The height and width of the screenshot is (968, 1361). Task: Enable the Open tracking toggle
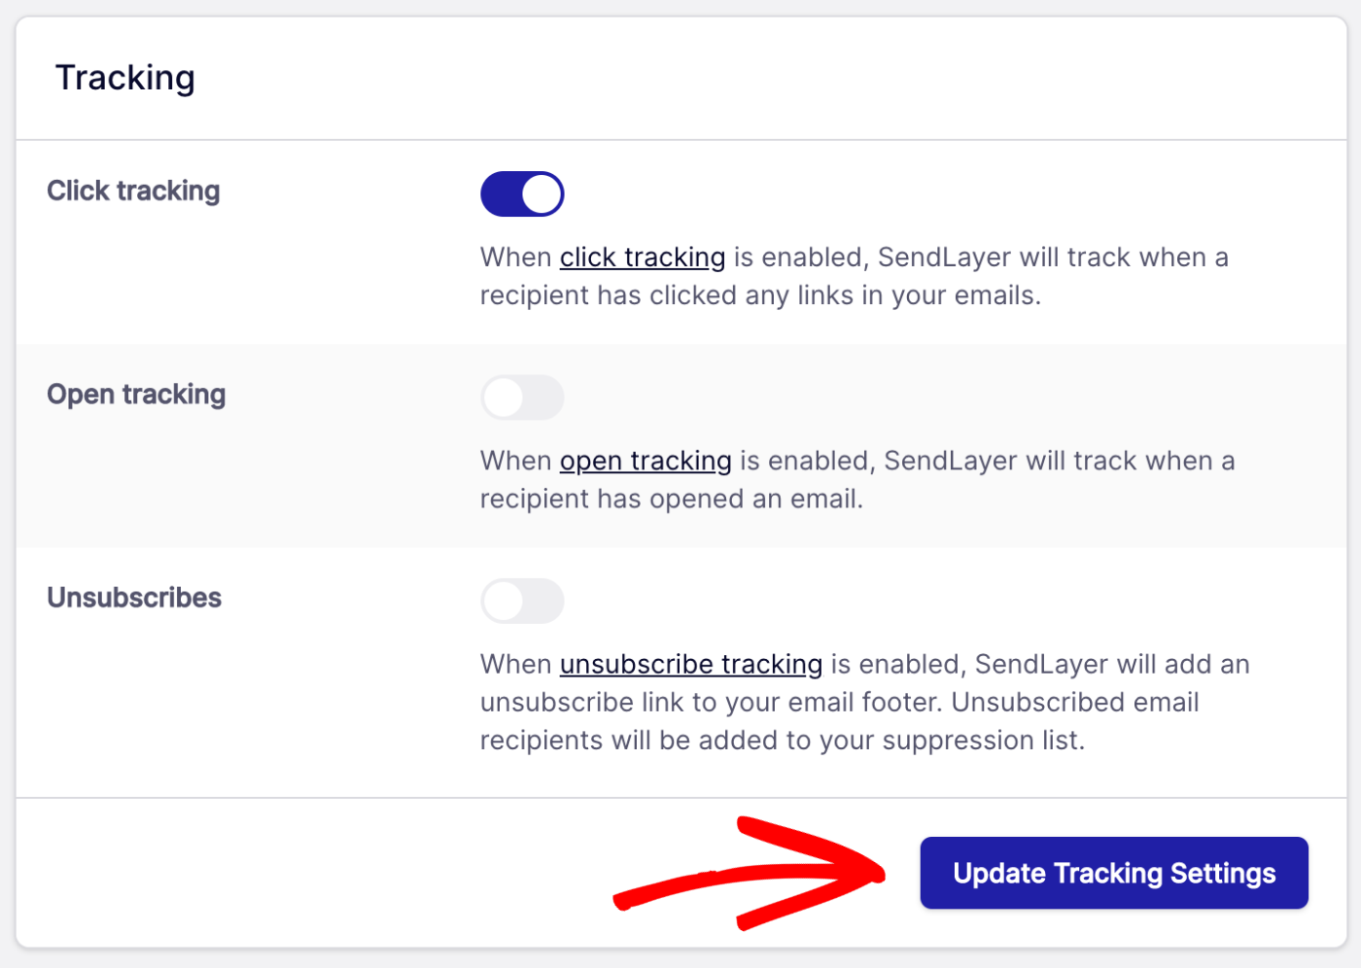pyautogui.click(x=522, y=398)
